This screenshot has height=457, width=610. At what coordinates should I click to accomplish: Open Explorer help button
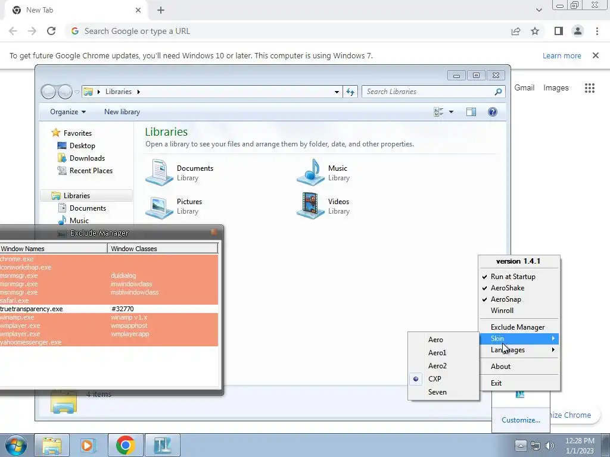493,112
